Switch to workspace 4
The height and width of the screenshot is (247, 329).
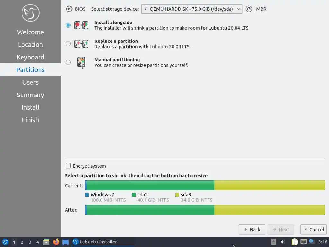coord(38,242)
